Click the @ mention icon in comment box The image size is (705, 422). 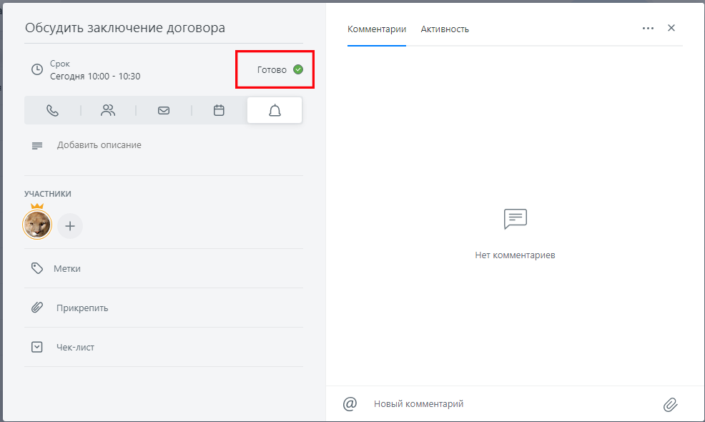pos(350,403)
